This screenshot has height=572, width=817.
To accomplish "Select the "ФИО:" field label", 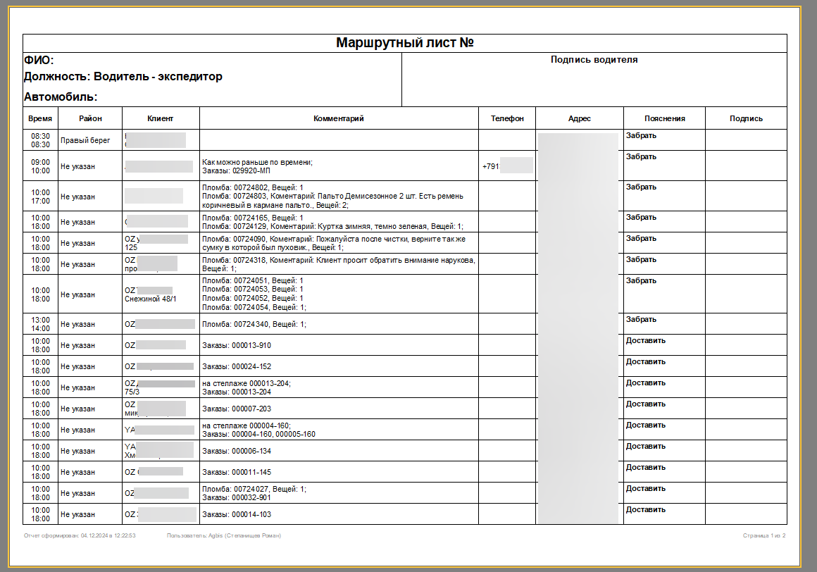I will 39,61.
